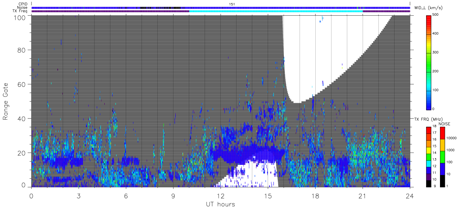
Task: Click Range Gate axis tick label 60
Action: pyautogui.click(x=22, y=84)
